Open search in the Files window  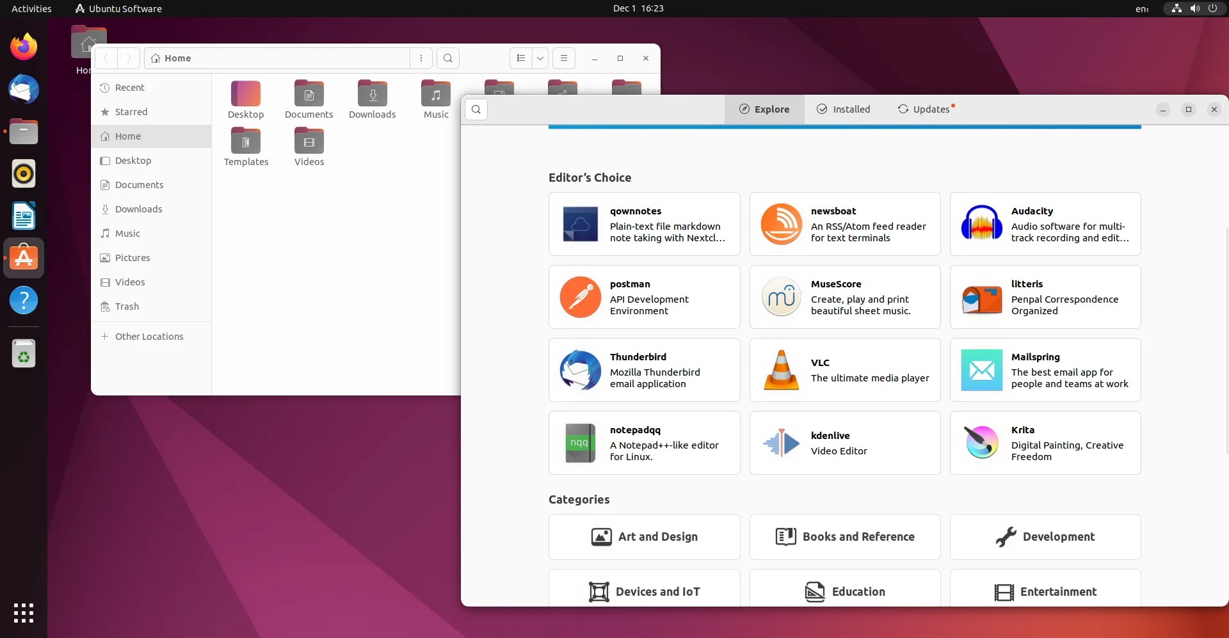click(x=448, y=58)
